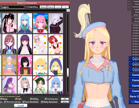This screenshot has width=139, height=108.
Task: Select the beige-haired girl with blue bow card
Action: pos(25,85)
